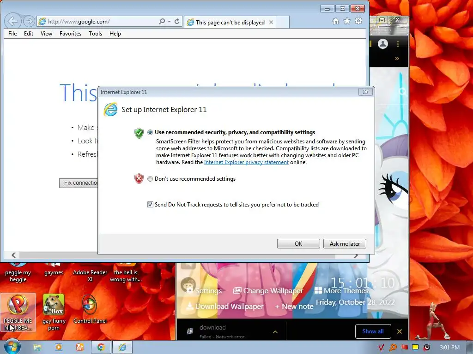This screenshot has height=354, width=473.
Task: Click the Fix connection problems button
Action: point(79,183)
